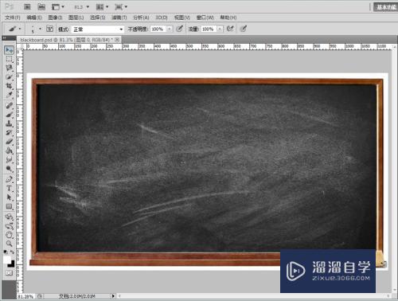The height and width of the screenshot is (301, 398).
Task: Select the Rectangular Marquee tool
Action: (x=9, y=59)
